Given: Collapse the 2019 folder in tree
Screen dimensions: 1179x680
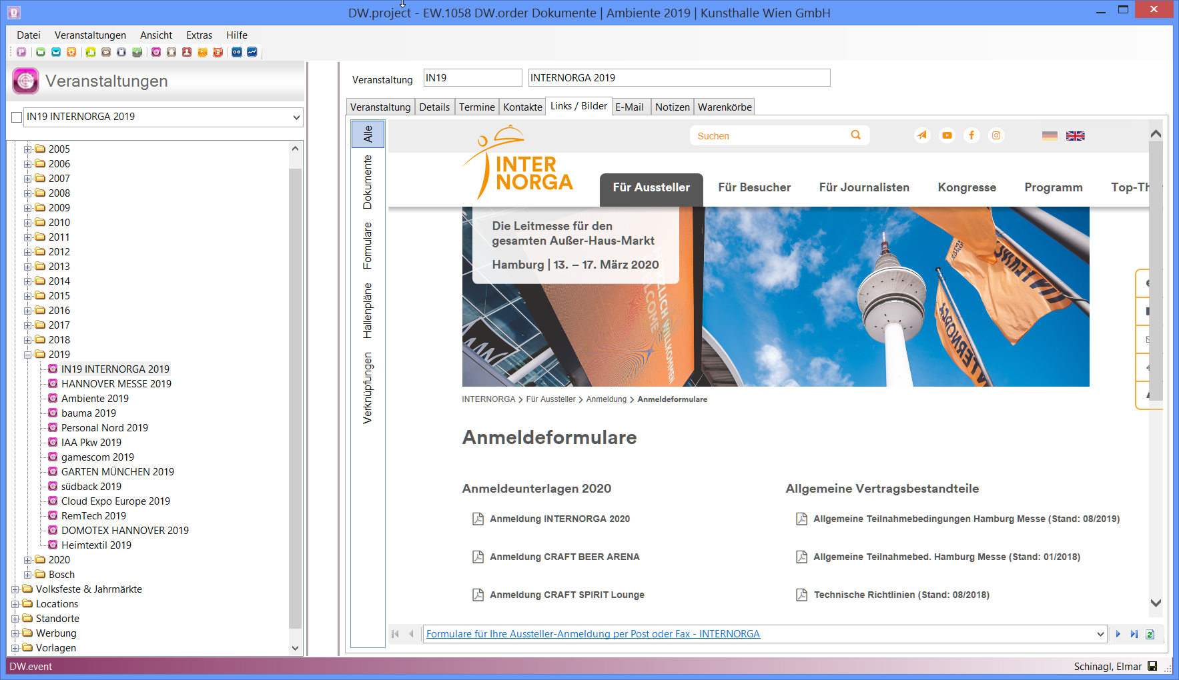Looking at the screenshot, I should click(28, 355).
